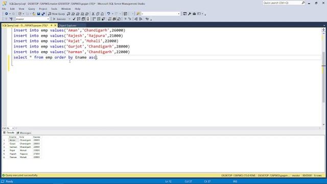This screenshot has height=184, width=327.
Task: Toggle Results to Grid mode
Action: pyautogui.click(x=114, y=19)
